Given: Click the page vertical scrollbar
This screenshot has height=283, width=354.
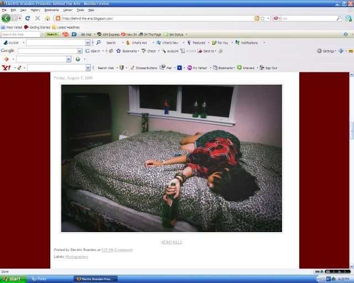Looking at the screenshot, I should 352,170.
